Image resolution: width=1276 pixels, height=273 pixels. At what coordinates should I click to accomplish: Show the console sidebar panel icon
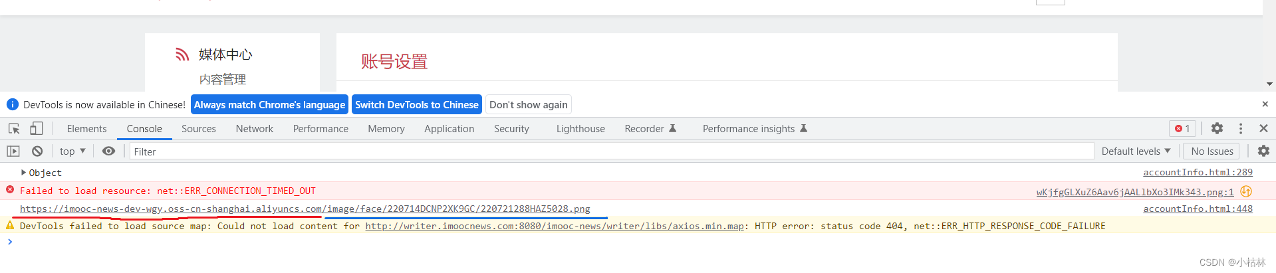click(x=13, y=151)
